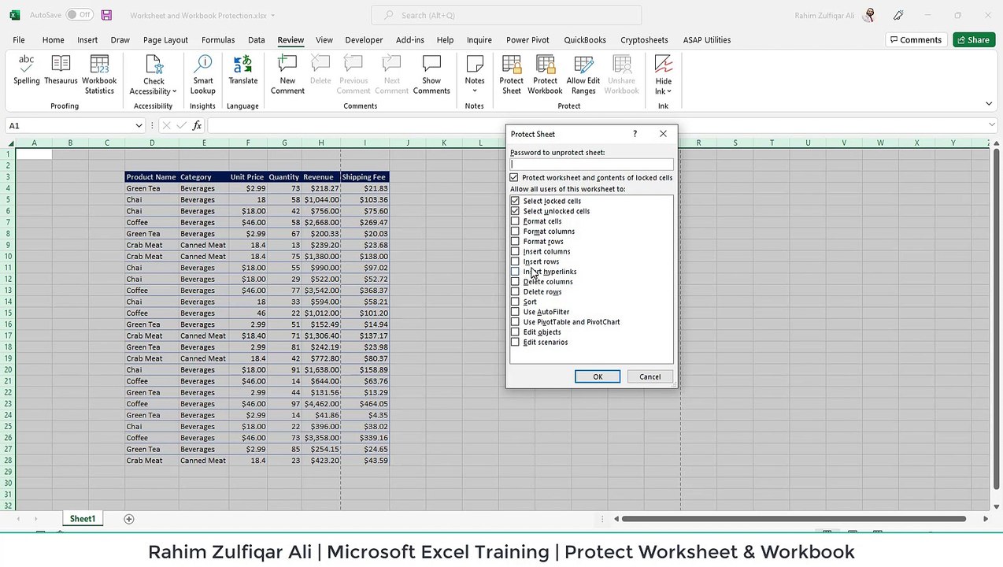1003x567 pixels.
Task: Close the Protect Sheet dialog
Action: 663,134
